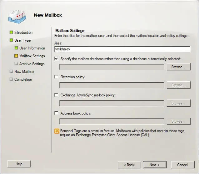Screen dimensions: 199x174
Task: Enable the Retention policy checkbox
Action: click(x=56, y=77)
